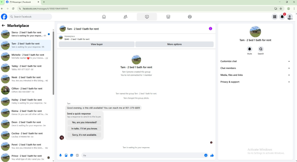Viewport: 297px width, 162px height.
Task: Open Deon's conversation in the list
Action: (x=26, y=124)
